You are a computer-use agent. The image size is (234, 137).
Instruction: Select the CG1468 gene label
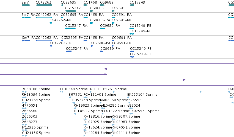pyautogui.click(x=90, y=2)
